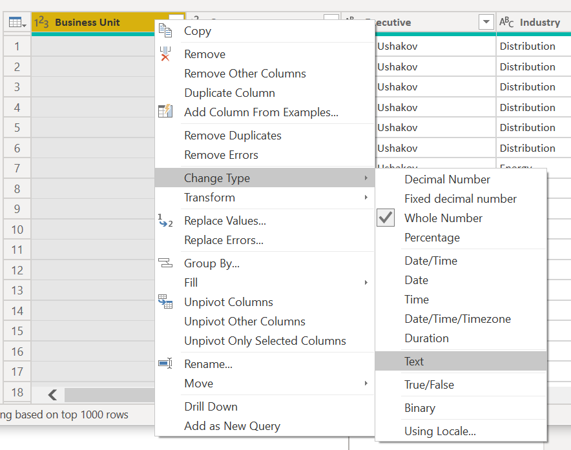571x450 pixels.
Task: Click the Replace Values icon
Action: (x=165, y=221)
